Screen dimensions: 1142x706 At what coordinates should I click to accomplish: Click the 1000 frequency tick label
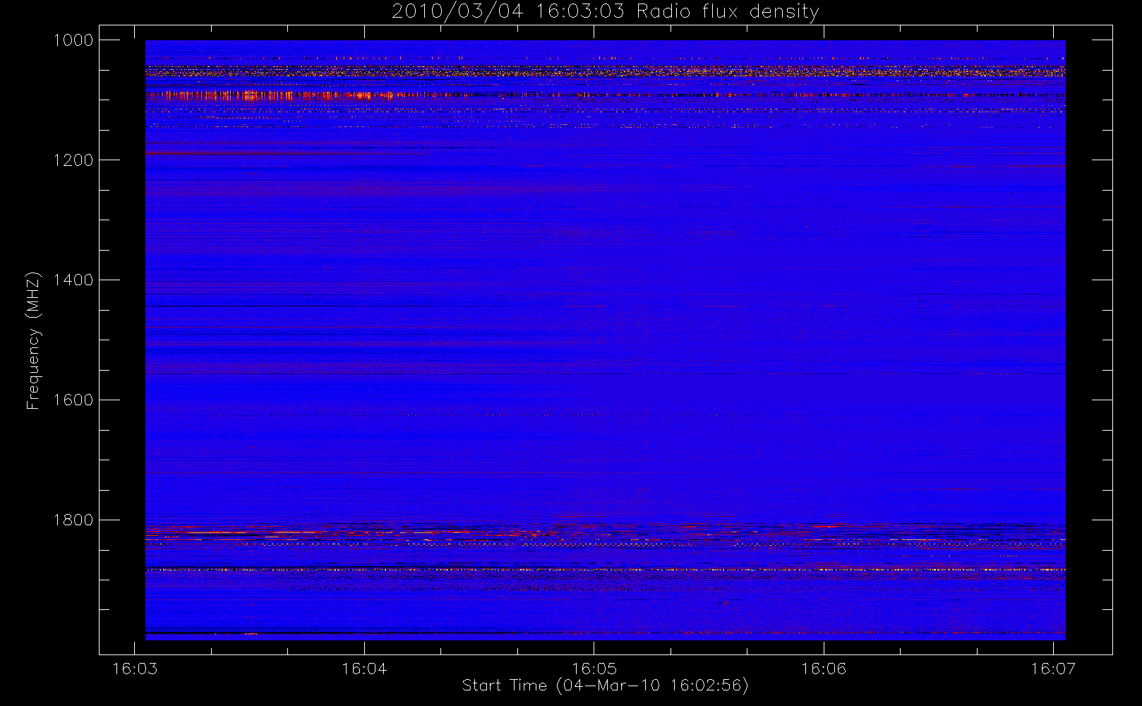(x=73, y=40)
